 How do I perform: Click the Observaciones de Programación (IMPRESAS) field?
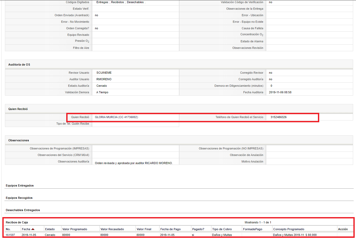(x=136, y=148)
